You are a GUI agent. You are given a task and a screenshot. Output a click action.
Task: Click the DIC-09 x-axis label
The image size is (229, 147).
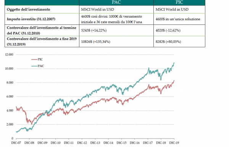42,143
